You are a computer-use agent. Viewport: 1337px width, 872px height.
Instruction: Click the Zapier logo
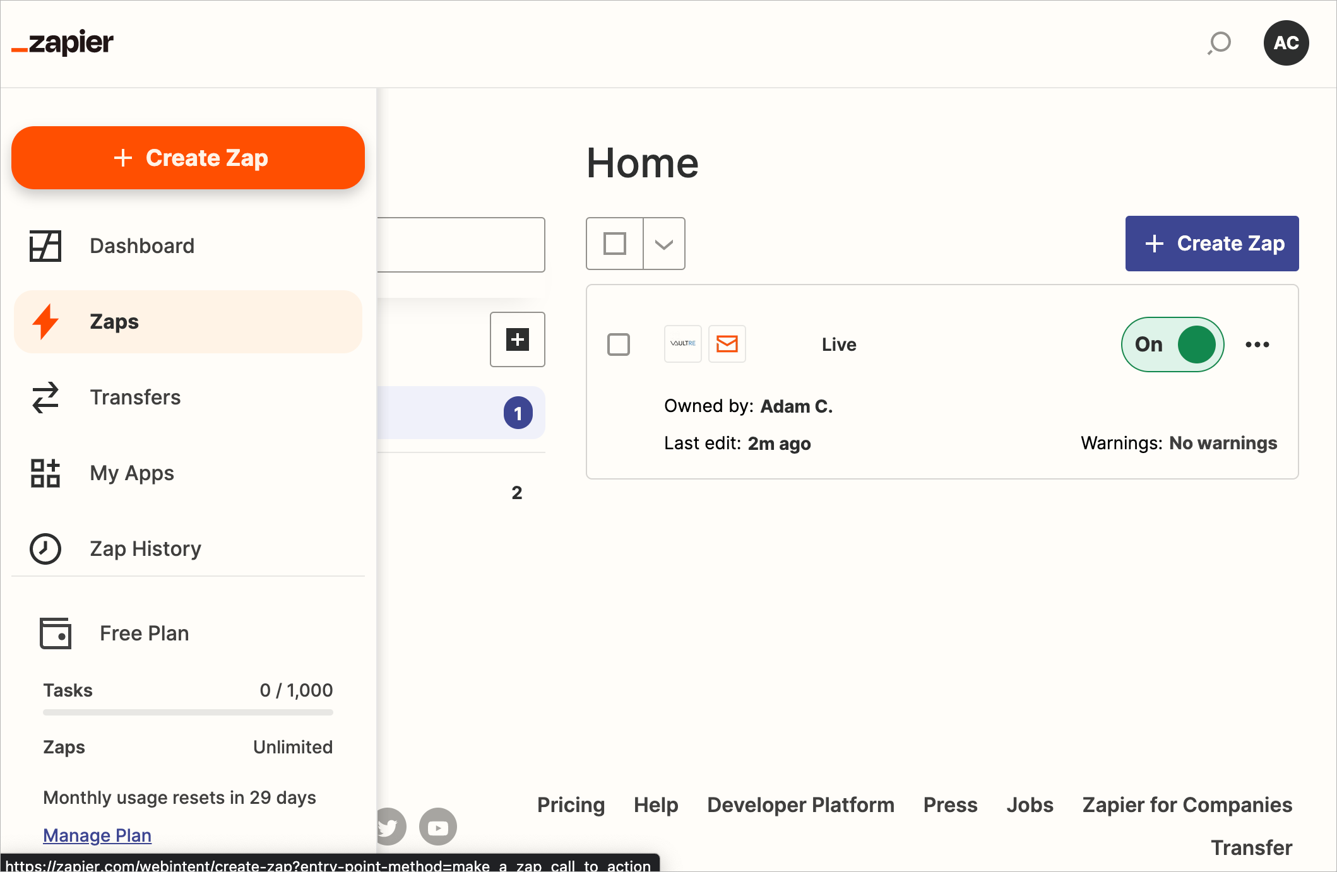pyautogui.click(x=62, y=43)
